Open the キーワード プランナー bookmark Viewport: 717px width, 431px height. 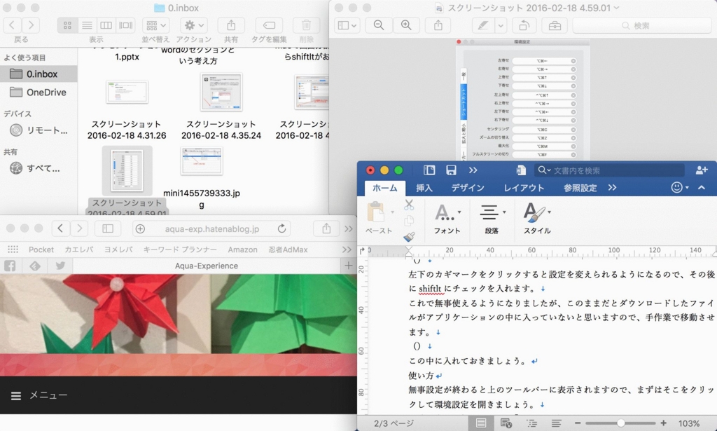click(x=180, y=249)
